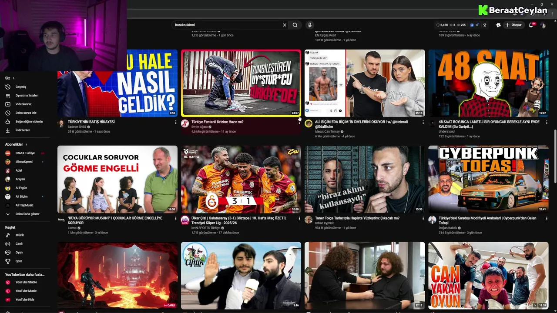Image resolution: width=557 pixels, height=313 pixels.
Task: Open the IShowSpeed subscription
Action: 24,162
